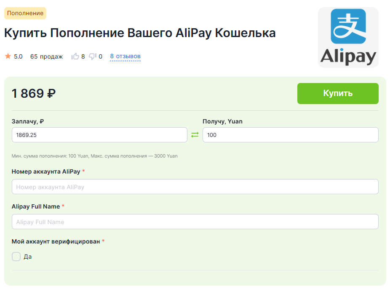Click the Номер аккаунта AliPay input field
Viewport: 390px width, 289px height.
tap(195, 187)
